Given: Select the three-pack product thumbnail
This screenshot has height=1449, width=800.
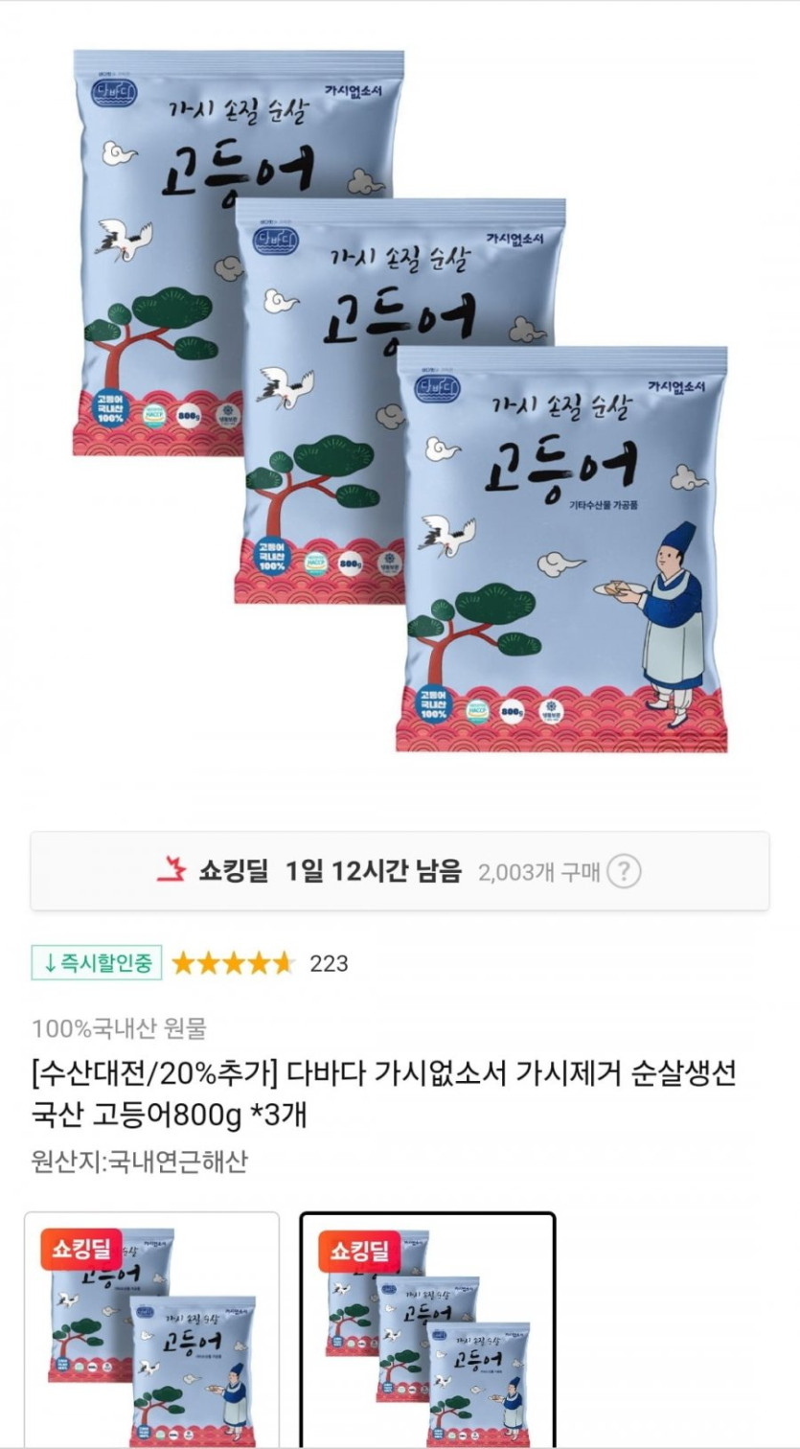Looking at the screenshot, I should (427, 1329).
